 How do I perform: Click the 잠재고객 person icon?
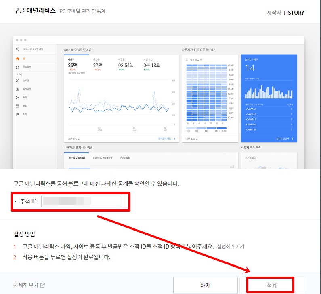pos(18,89)
